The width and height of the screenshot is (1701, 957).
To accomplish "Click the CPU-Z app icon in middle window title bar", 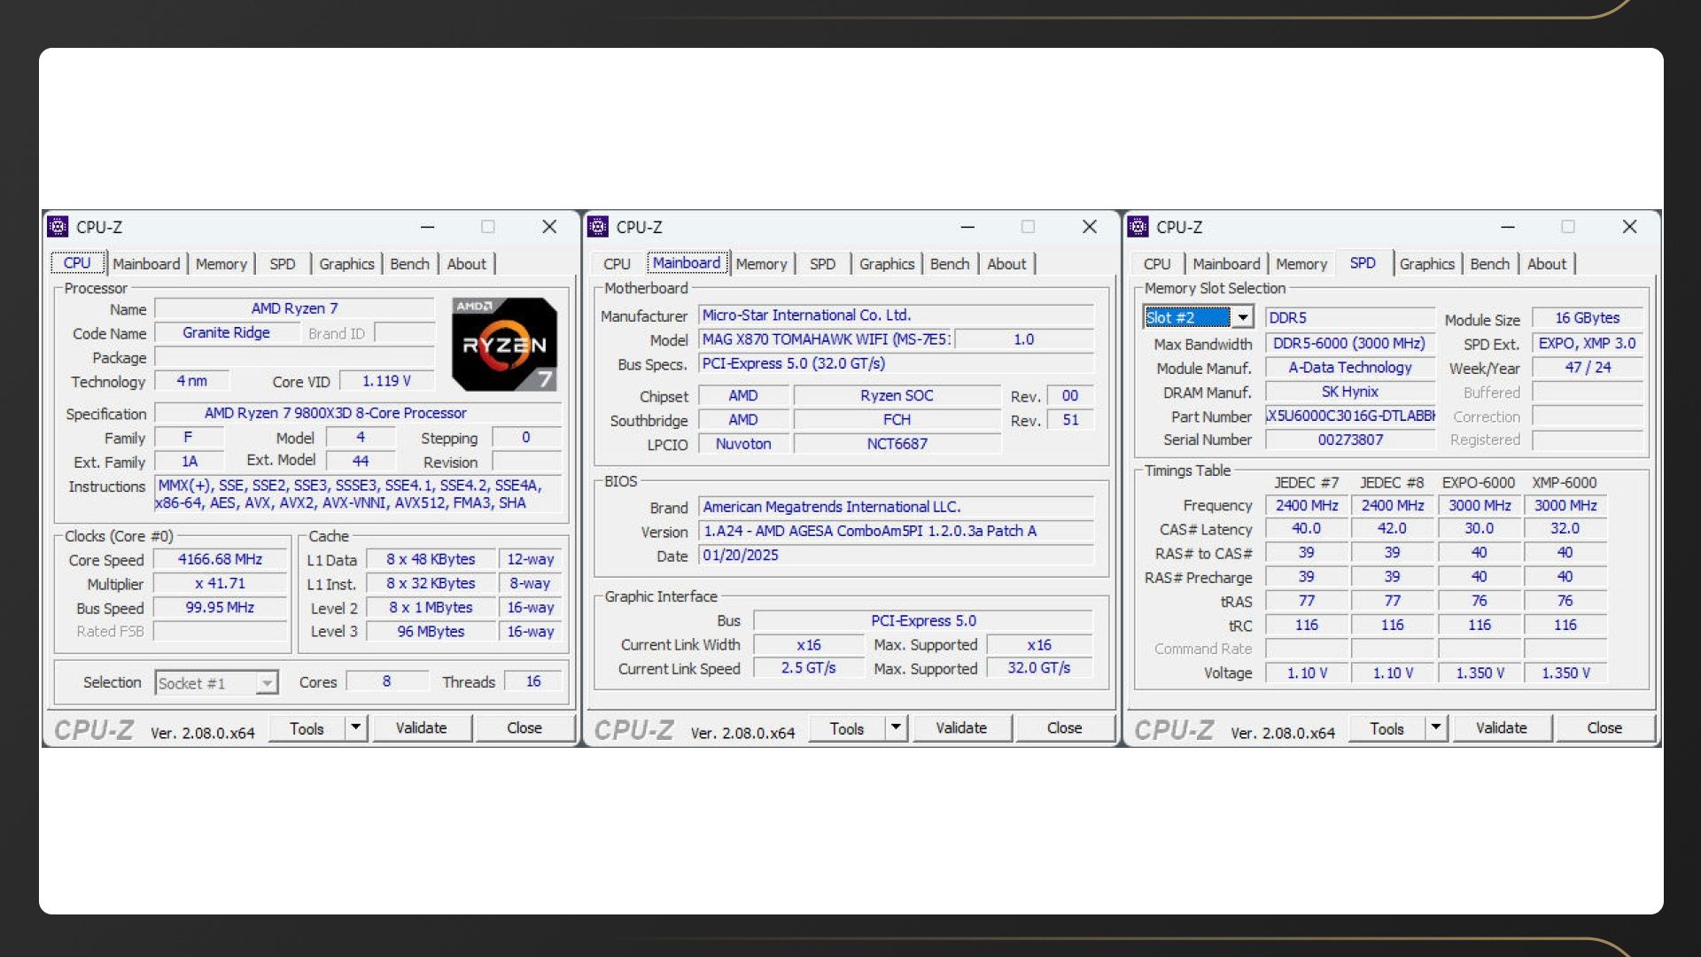I will pos(598,227).
